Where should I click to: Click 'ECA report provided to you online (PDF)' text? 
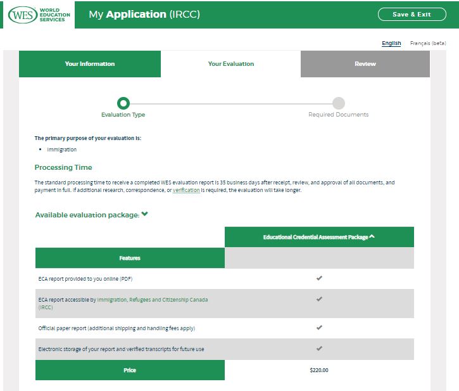coord(85,279)
